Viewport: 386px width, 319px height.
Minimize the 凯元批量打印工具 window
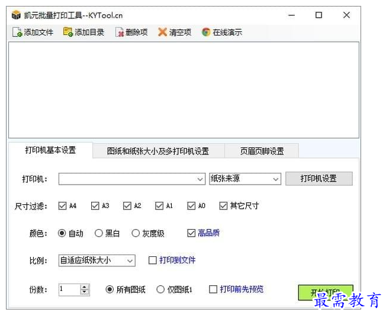click(x=291, y=15)
